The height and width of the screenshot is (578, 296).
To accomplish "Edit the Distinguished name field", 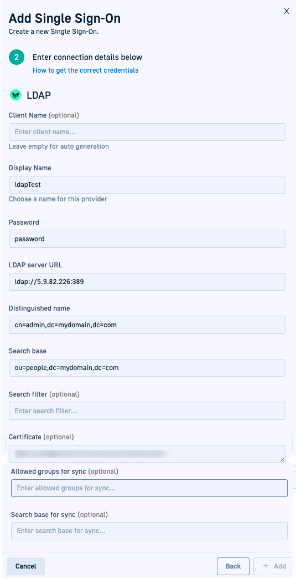I will click(x=147, y=325).
